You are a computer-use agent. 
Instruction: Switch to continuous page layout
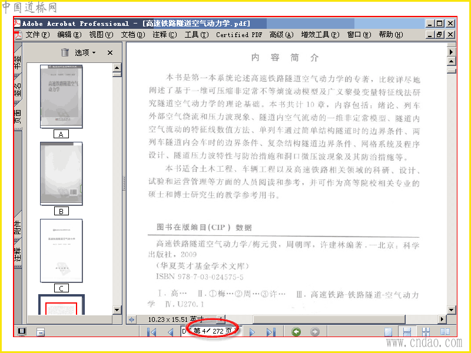407,332
